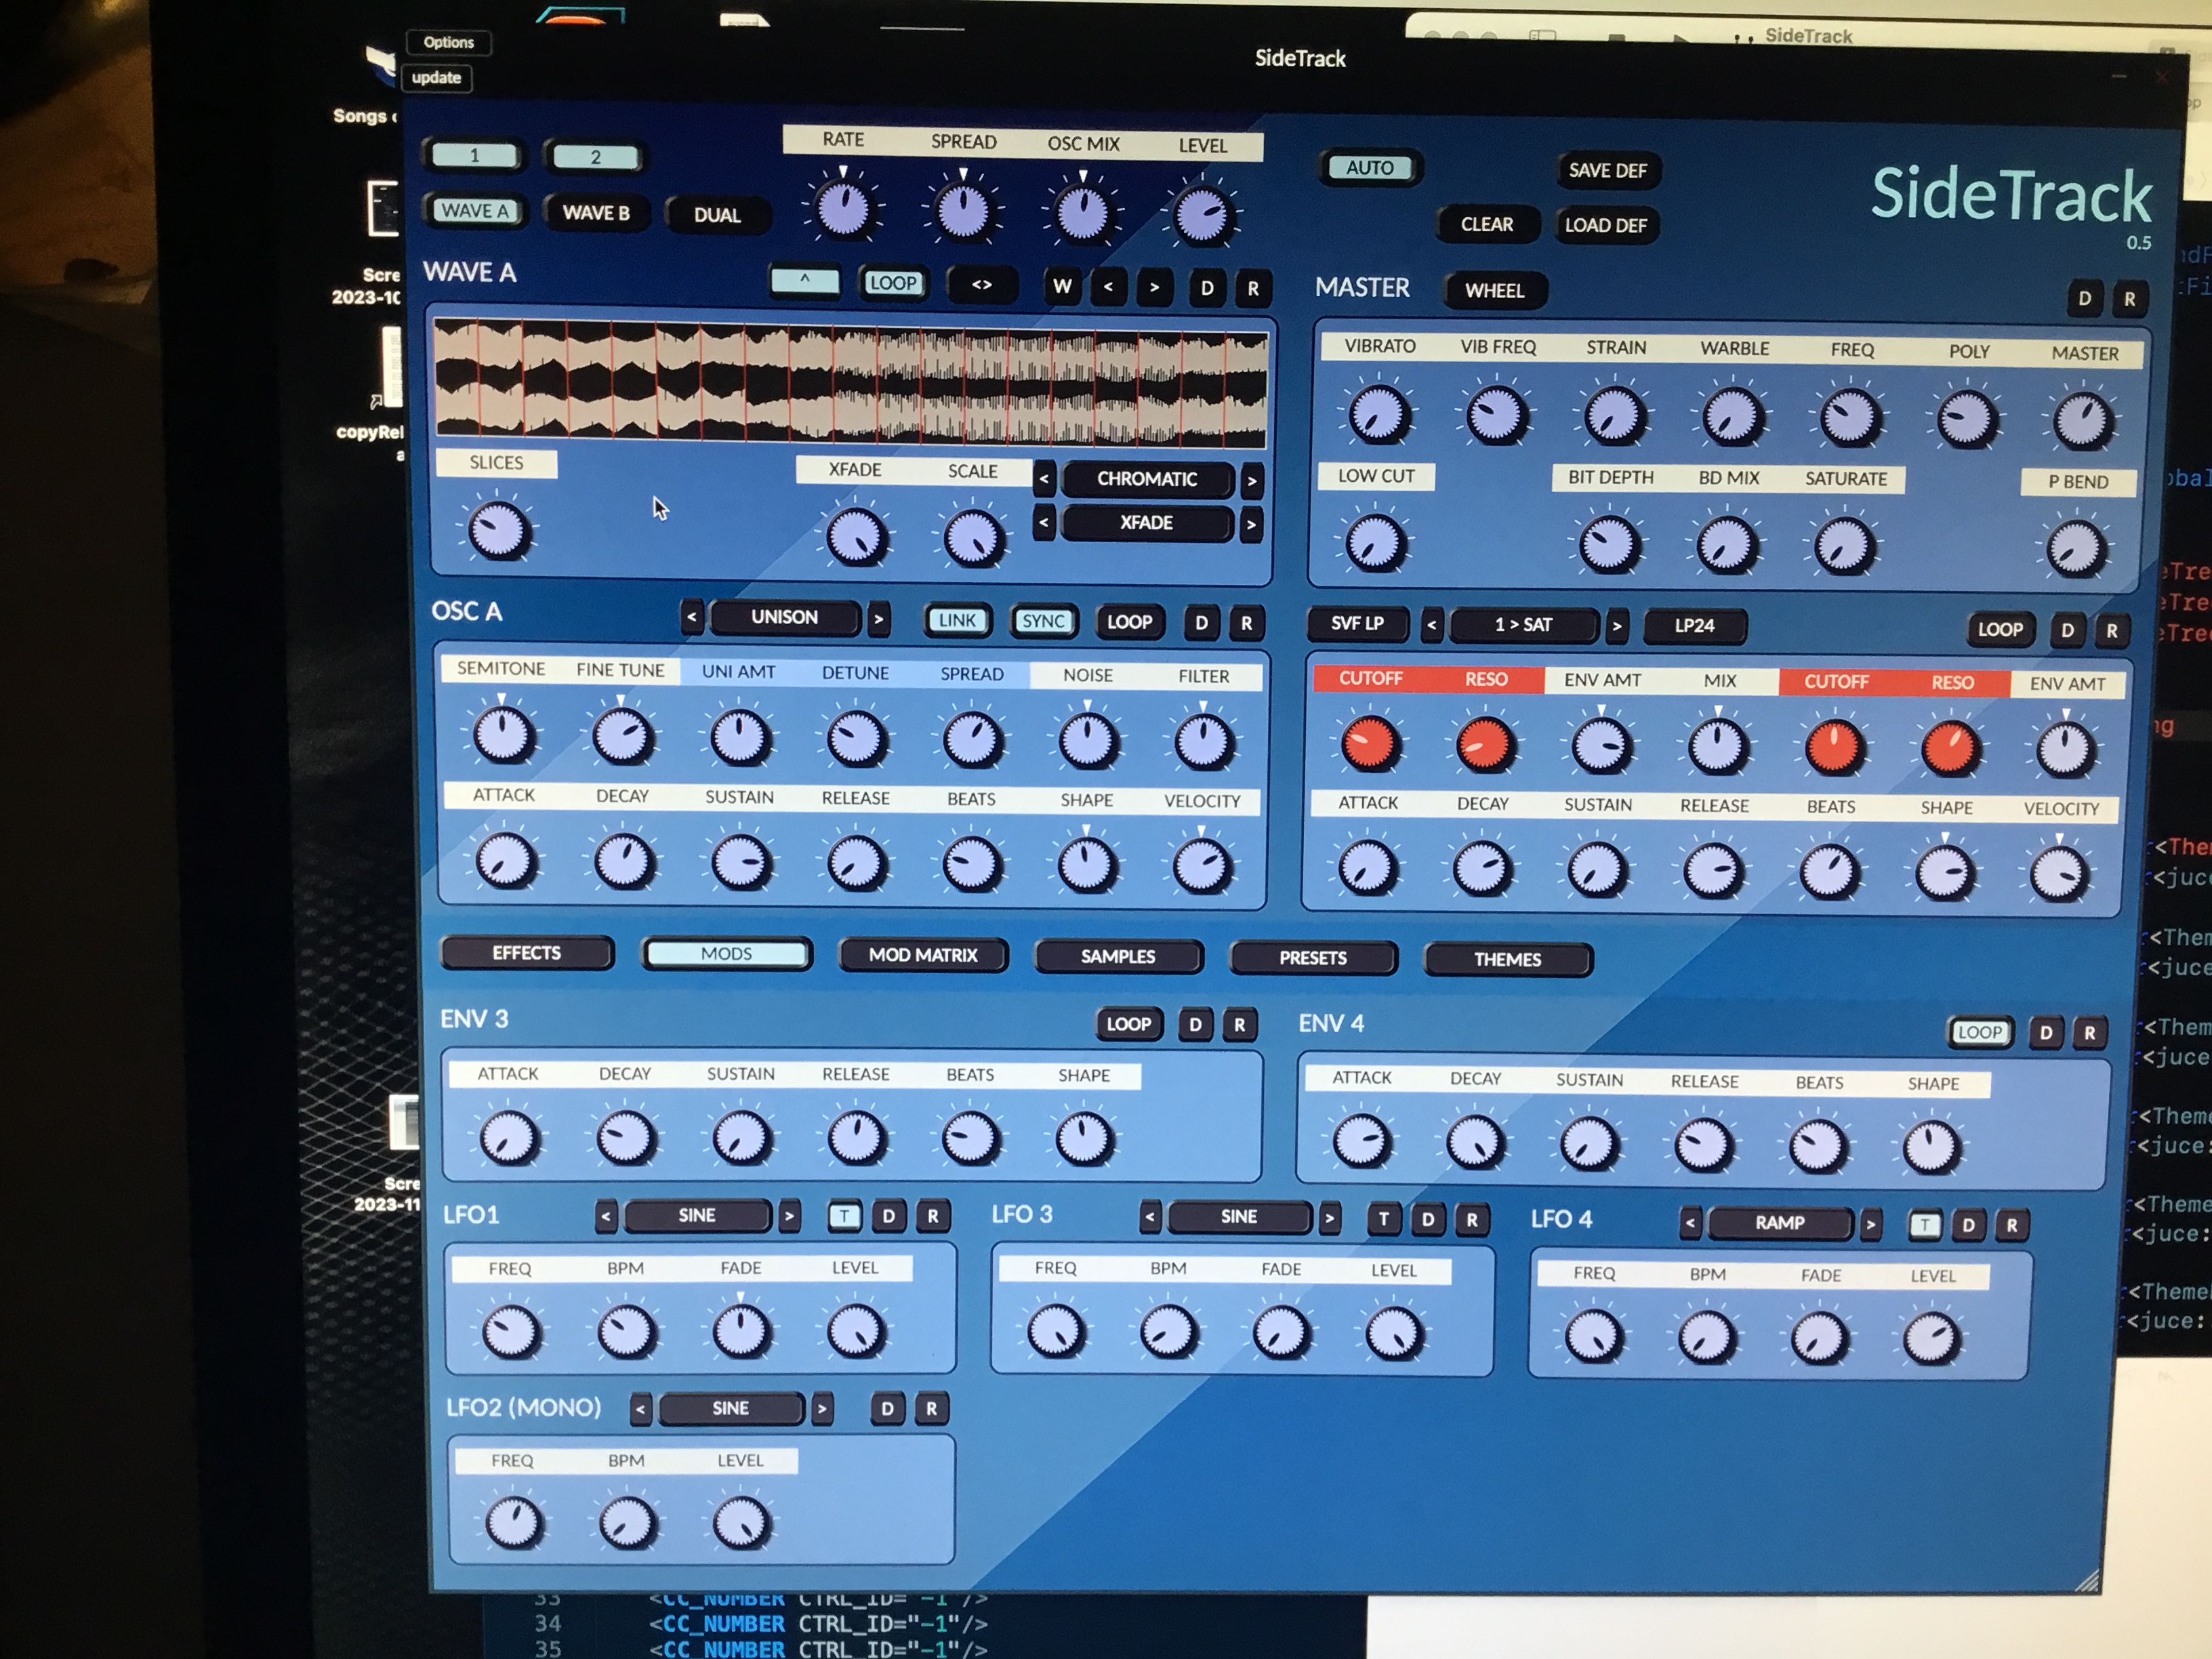The width and height of the screenshot is (2212, 1659).
Task: Click the Options button
Action: coord(448,42)
